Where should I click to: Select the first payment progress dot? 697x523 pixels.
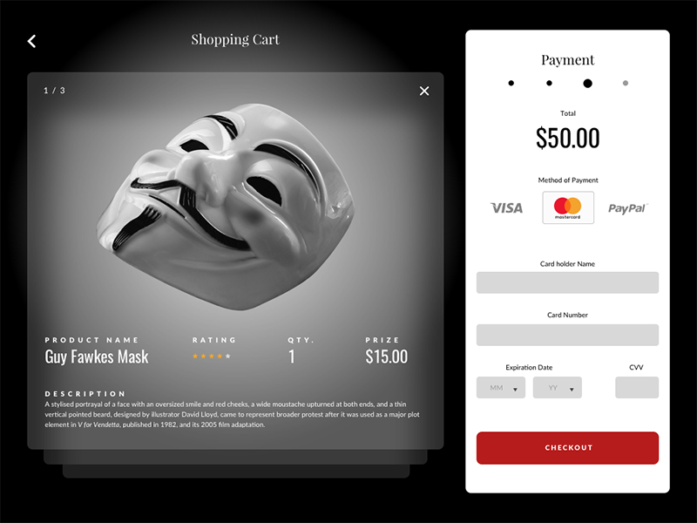[x=511, y=83]
